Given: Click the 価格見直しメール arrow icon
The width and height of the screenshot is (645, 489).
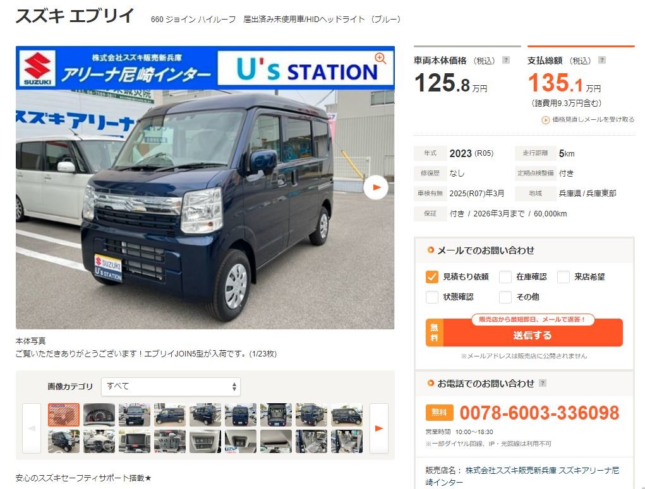Looking at the screenshot, I should click(545, 120).
